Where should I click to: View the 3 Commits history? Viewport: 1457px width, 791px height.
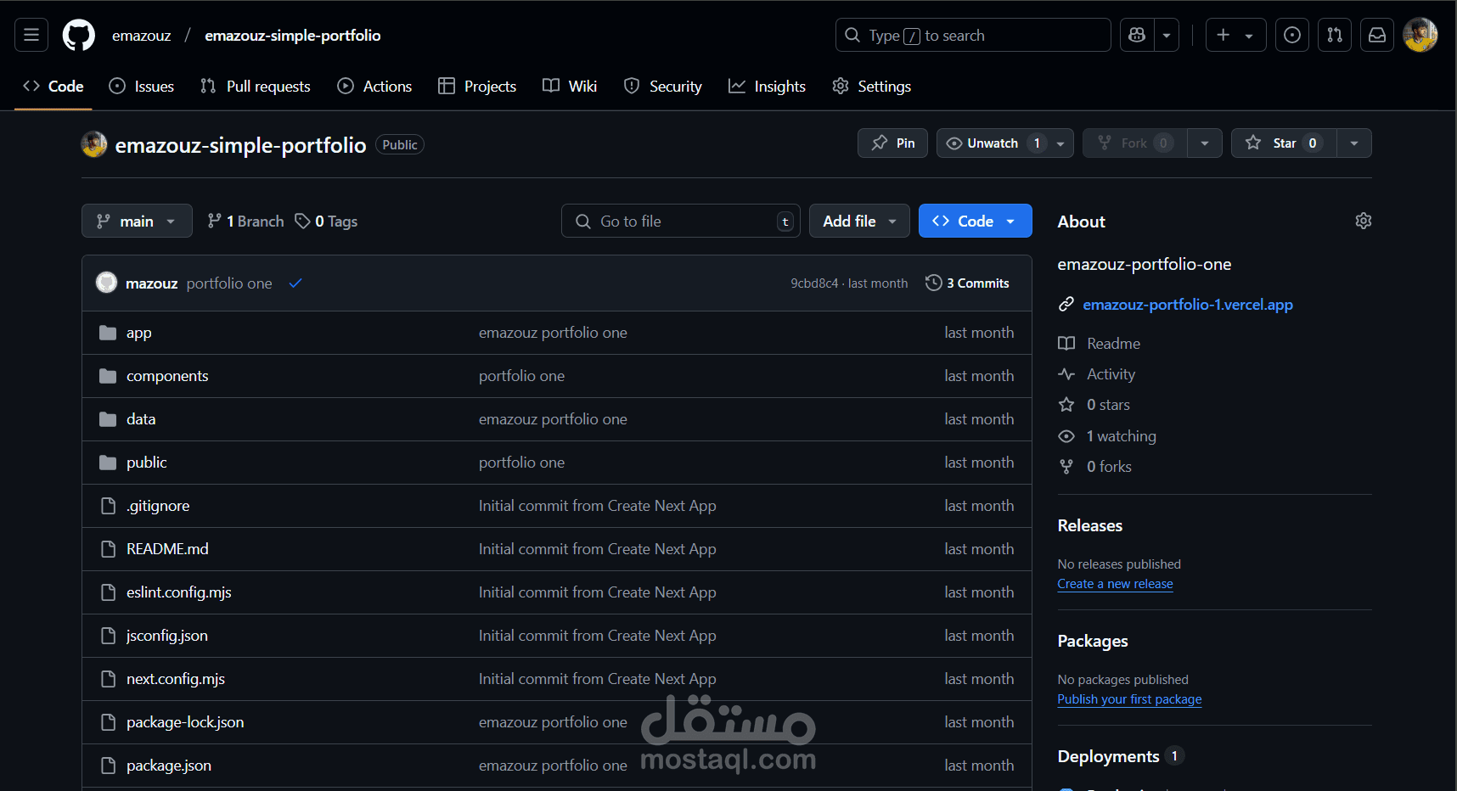point(967,283)
